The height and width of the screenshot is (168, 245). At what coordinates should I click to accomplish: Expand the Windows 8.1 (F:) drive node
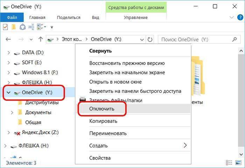click(x=9, y=73)
